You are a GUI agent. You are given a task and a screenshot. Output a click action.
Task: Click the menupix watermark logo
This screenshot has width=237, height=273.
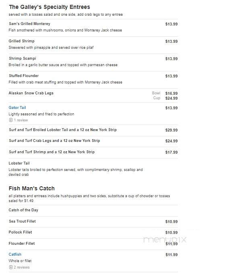(165, 240)
